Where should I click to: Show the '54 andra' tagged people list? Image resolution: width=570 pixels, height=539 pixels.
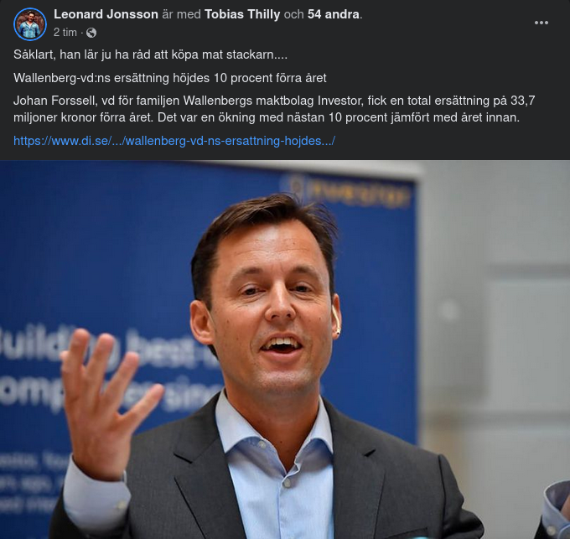(334, 14)
